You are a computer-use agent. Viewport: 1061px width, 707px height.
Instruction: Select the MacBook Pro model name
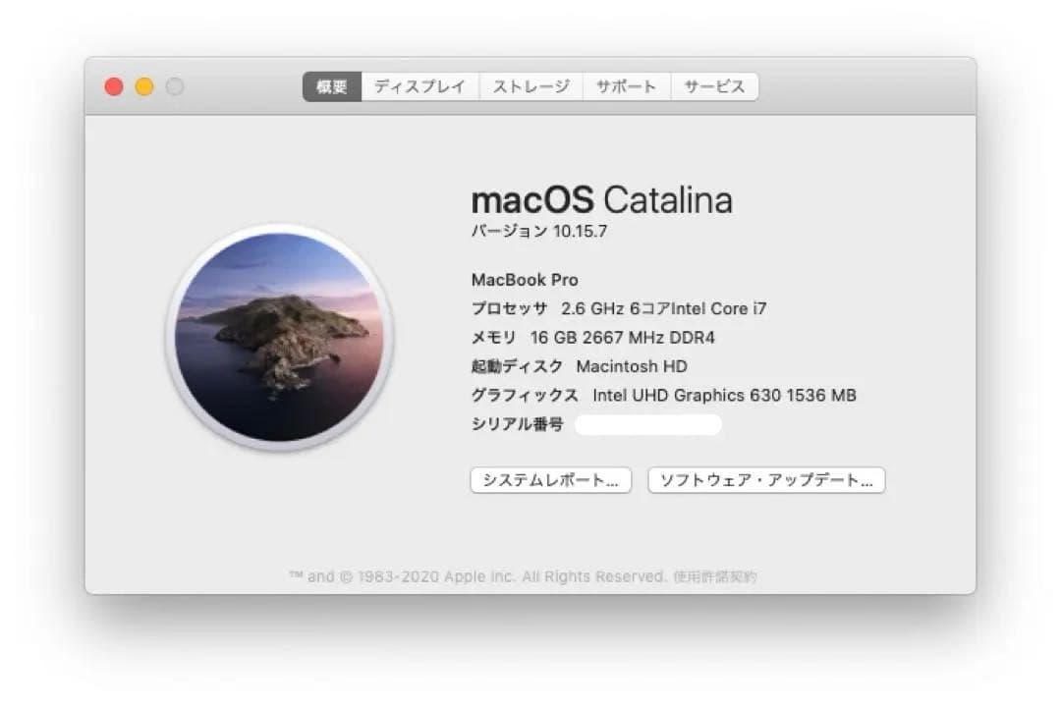pyautogui.click(x=526, y=279)
